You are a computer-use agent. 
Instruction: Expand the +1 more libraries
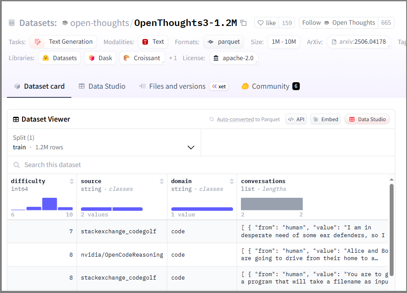pos(173,58)
